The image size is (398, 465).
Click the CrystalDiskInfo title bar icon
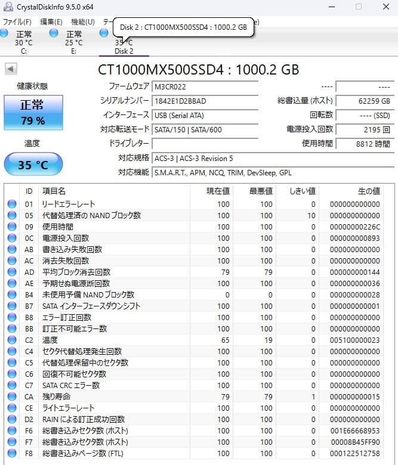click(8, 7)
